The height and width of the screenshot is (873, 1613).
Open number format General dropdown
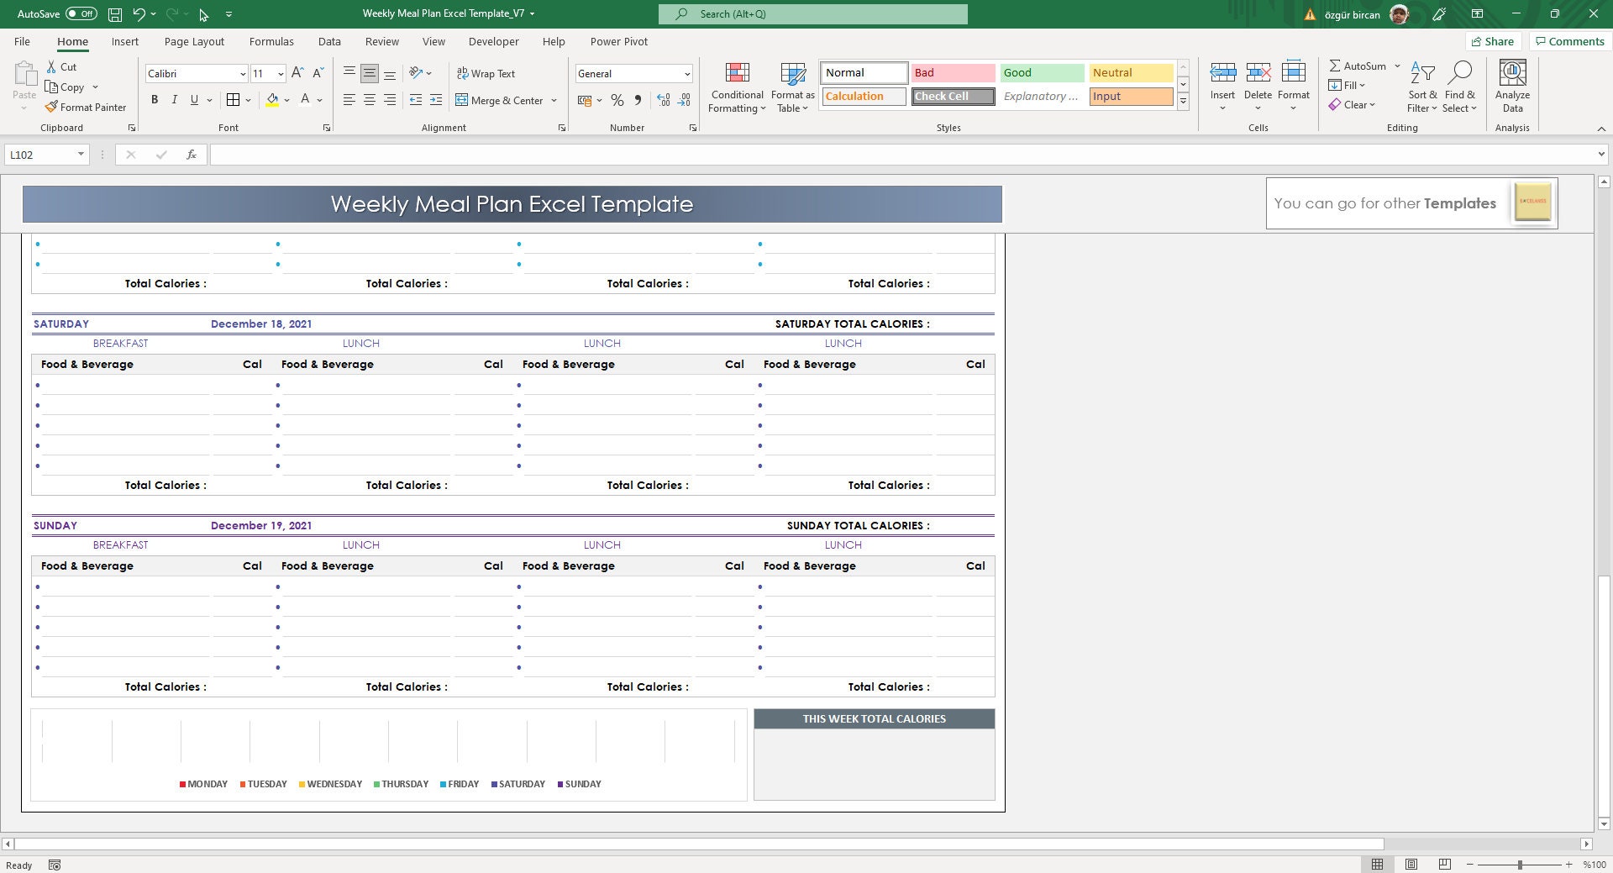tap(687, 74)
